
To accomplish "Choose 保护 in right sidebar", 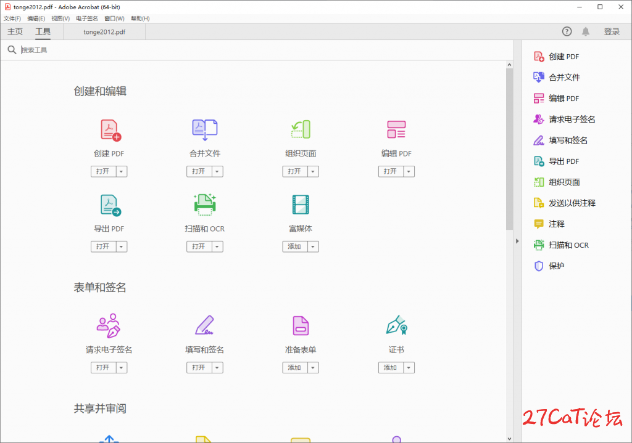I will tap(556, 266).
